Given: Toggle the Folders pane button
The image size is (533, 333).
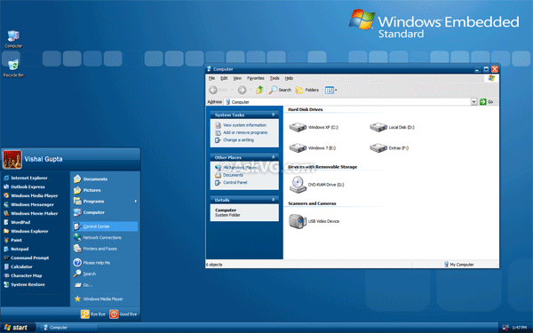Looking at the screenshot, I should click(x=307, y=90).
